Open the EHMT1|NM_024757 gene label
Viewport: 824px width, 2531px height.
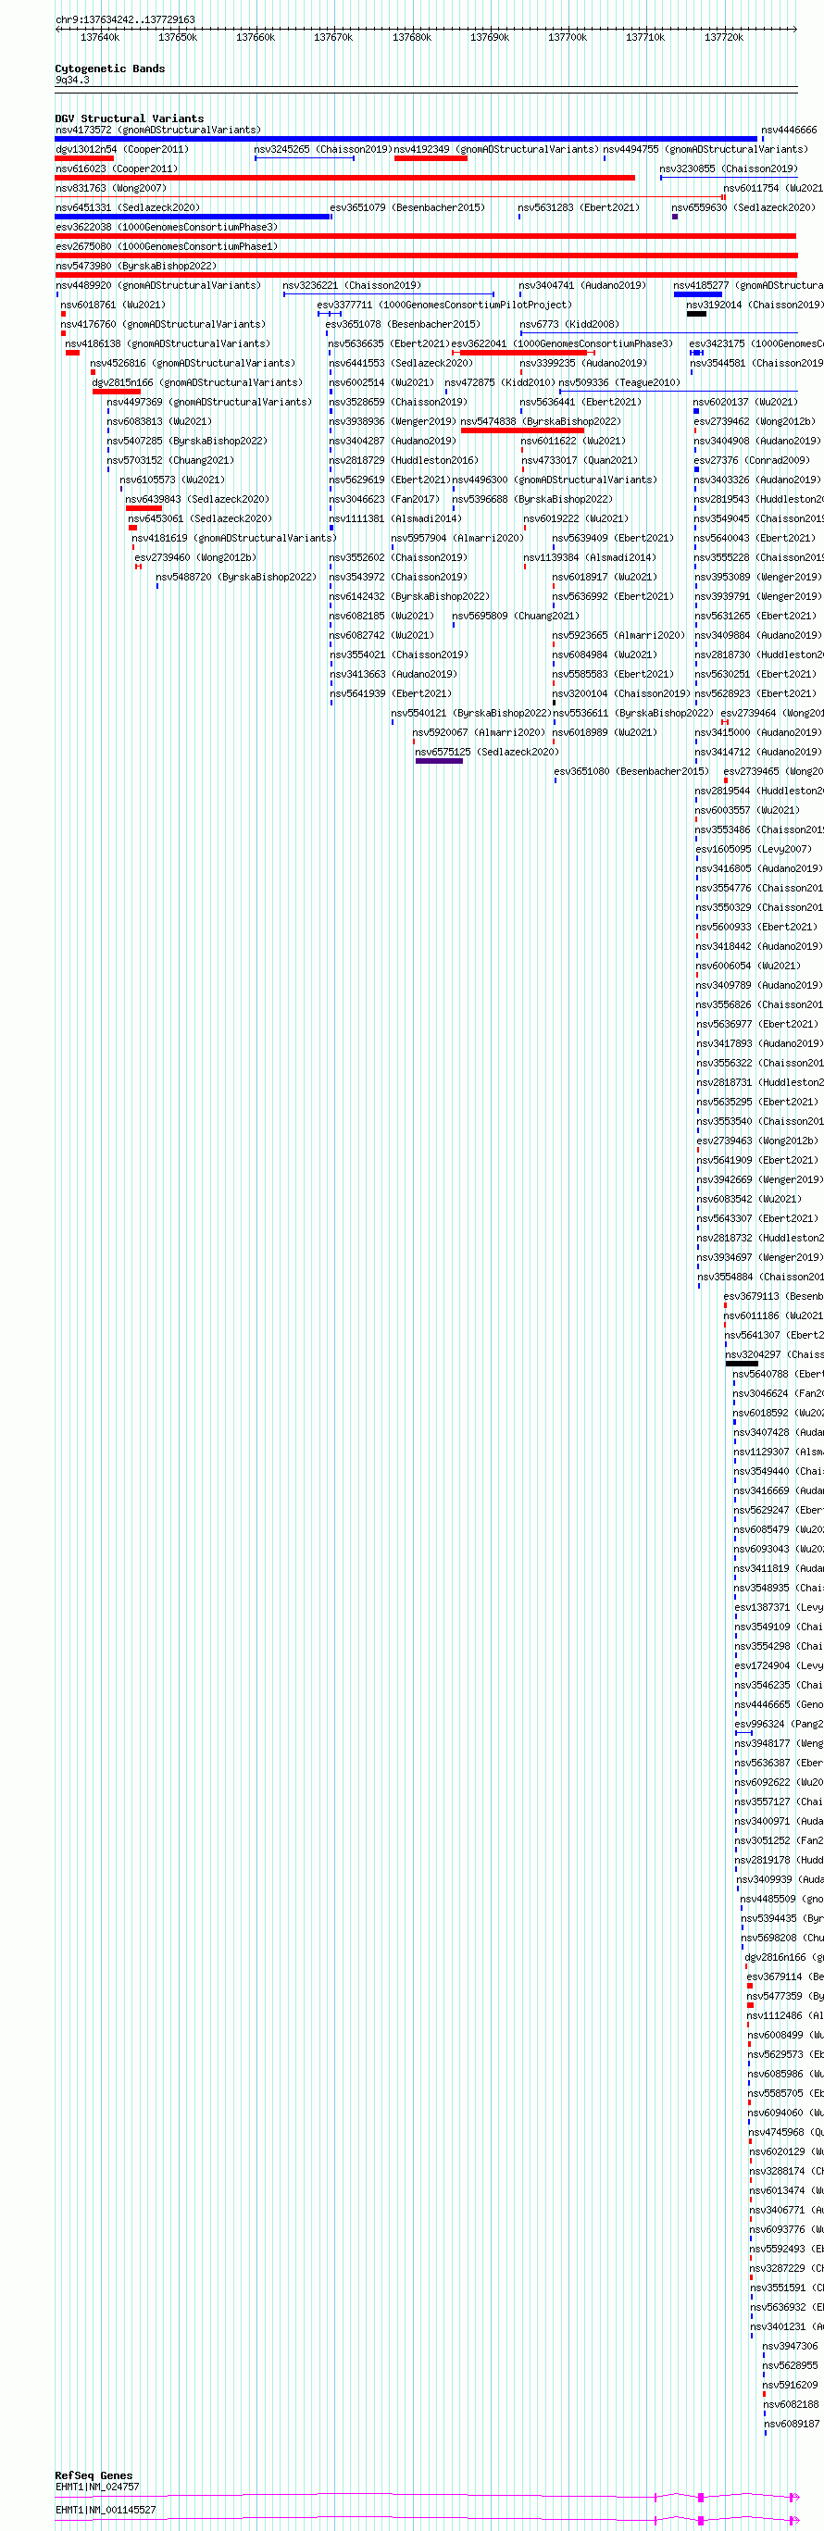pos(97,2487)
